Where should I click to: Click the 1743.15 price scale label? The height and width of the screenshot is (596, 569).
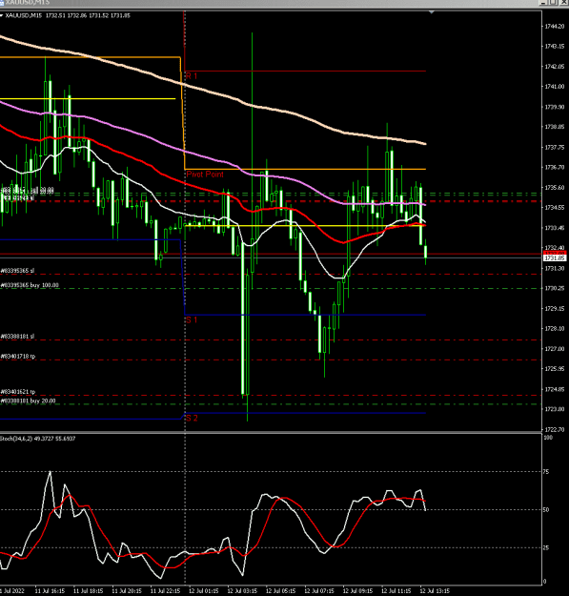pyautogui.click(x=554, y=47)
